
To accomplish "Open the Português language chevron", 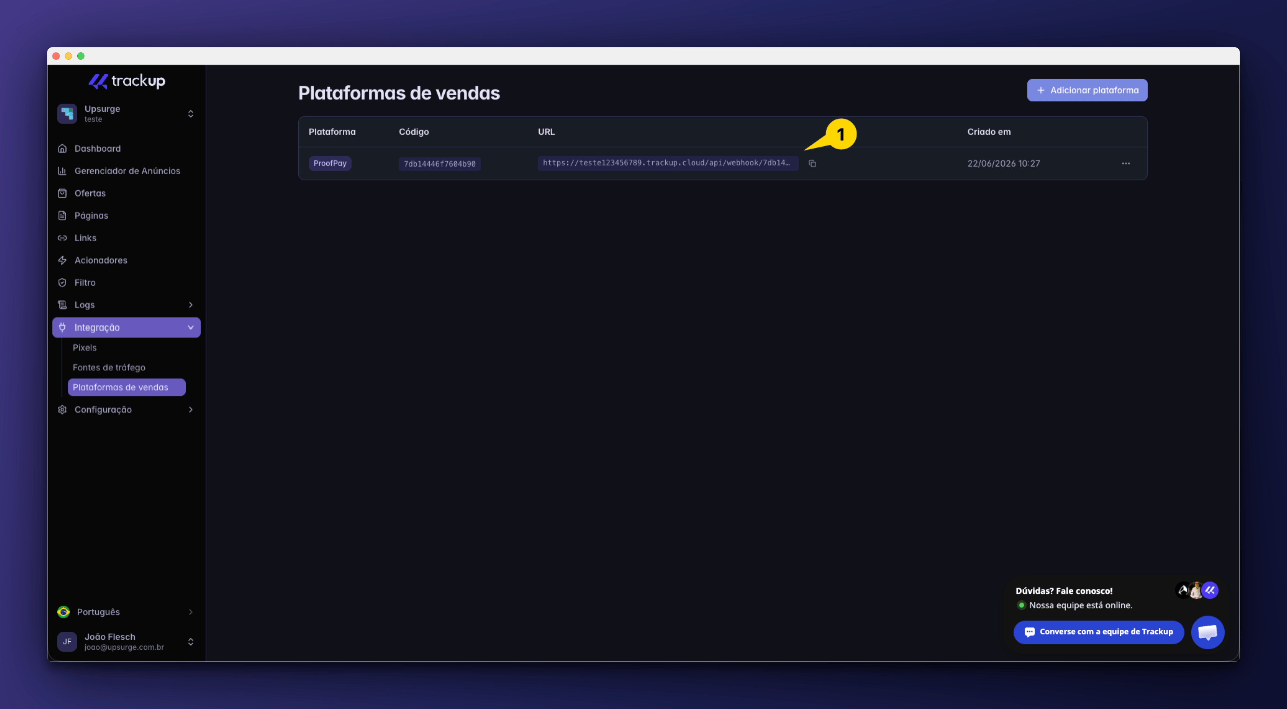I will coord(190,612).
